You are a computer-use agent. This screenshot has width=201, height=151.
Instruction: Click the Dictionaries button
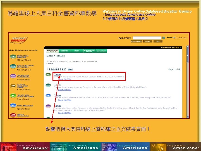click(137, 41)
